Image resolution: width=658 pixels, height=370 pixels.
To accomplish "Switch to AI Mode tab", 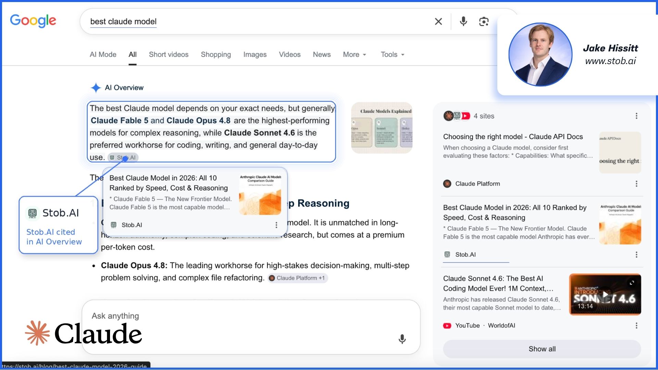I will point(103,54).
